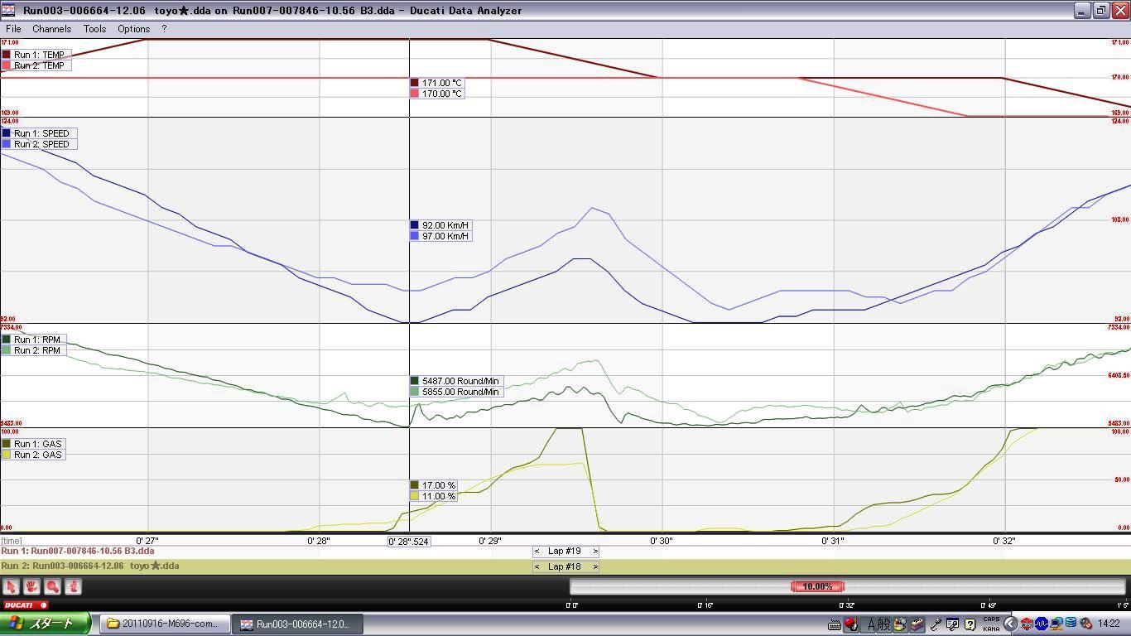The width and height of the screenshot is (1131, 636).
Task: Click the Run 2: SPEED legend entry
Action: [x=39, y=144]
